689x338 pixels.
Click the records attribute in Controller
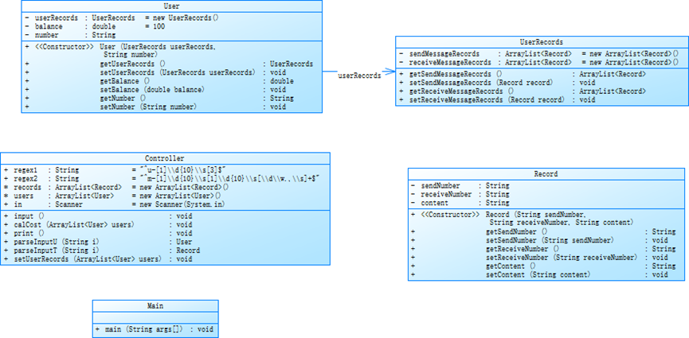[x=116, y=187]
